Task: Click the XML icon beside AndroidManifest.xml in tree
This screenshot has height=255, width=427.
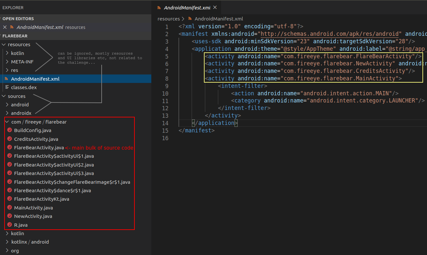Action: [x=6, y=79]
